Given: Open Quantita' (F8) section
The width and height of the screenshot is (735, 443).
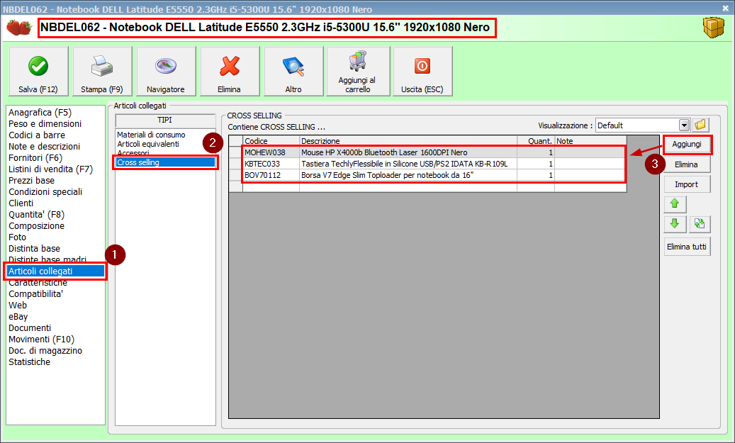Looking at the screenshot, I should [x=37, y=215].
